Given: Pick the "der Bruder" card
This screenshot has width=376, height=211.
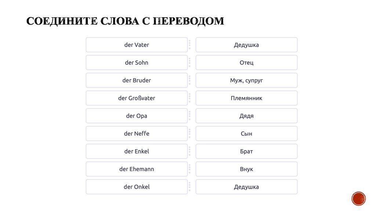Looking at the screenshot, I should pyautogui.click(x=137, y=80).
